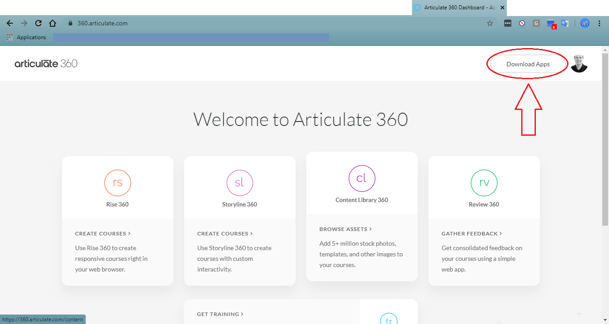Click the Review 360 description text

pyautogui.click(x=482, y=259)
